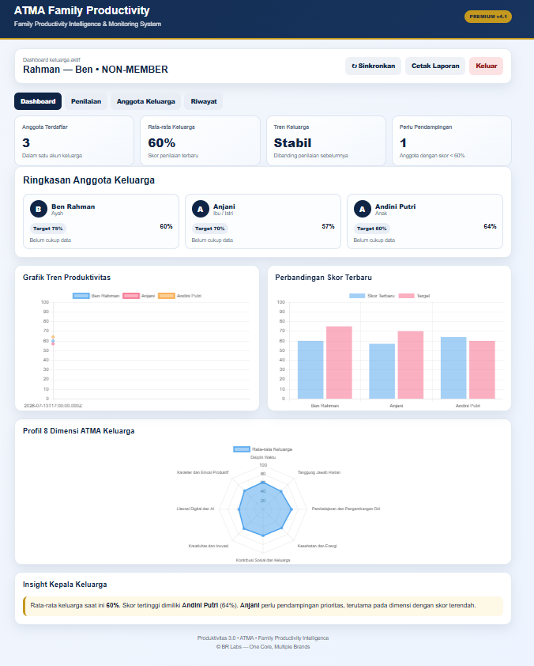Screen dimensions: 534x666
Task: Click Anjani's blue score bar
Action: [x=382, y=371]
